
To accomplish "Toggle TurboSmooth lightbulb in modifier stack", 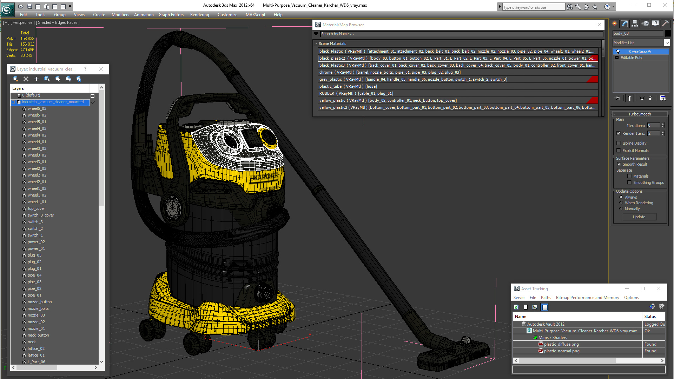I will (618, 52).
